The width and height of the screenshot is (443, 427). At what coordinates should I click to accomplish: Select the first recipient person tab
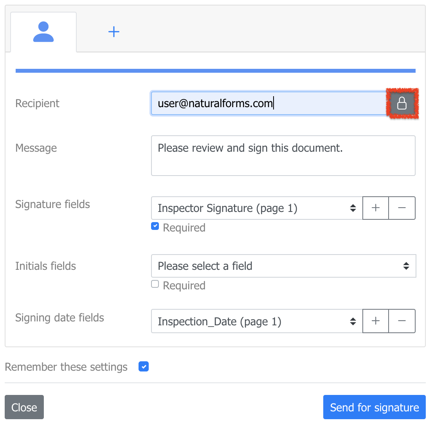click(x=43, y=32)
